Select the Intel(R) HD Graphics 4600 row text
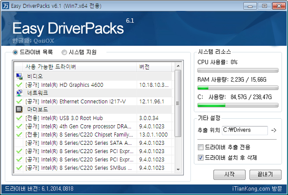Viewport: 288px width, 195px height. click(x=64, y=85)
